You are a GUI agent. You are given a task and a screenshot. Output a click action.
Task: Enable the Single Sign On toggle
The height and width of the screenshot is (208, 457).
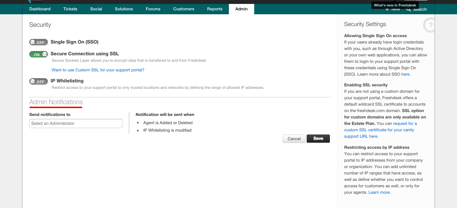(x=38, y=42)
